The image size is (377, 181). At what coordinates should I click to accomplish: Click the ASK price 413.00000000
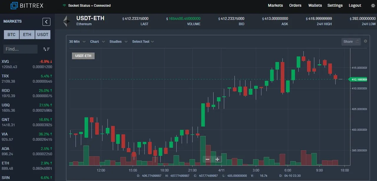point(275,19)
